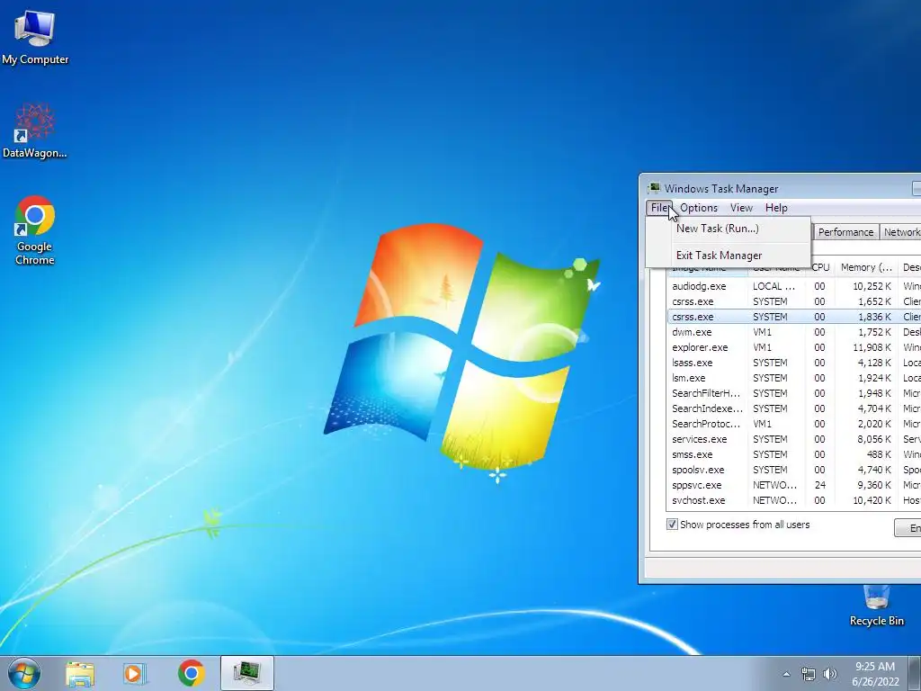Image resolution: width=921 pixels, height=691 pixels.
Task: Select the lsass.exe process
Action: point(794,363)
